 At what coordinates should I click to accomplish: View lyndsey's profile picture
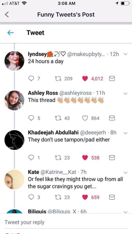pyautogui.click(x=14, y=61)
